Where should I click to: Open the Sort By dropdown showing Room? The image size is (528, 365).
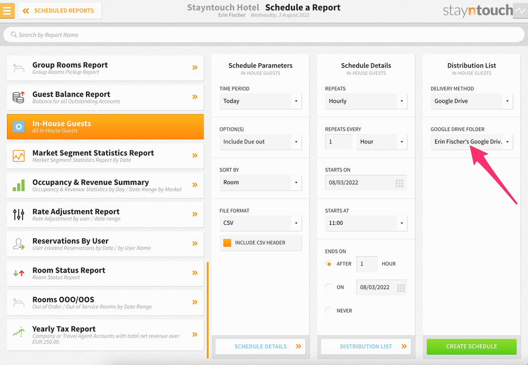point(261,182)
